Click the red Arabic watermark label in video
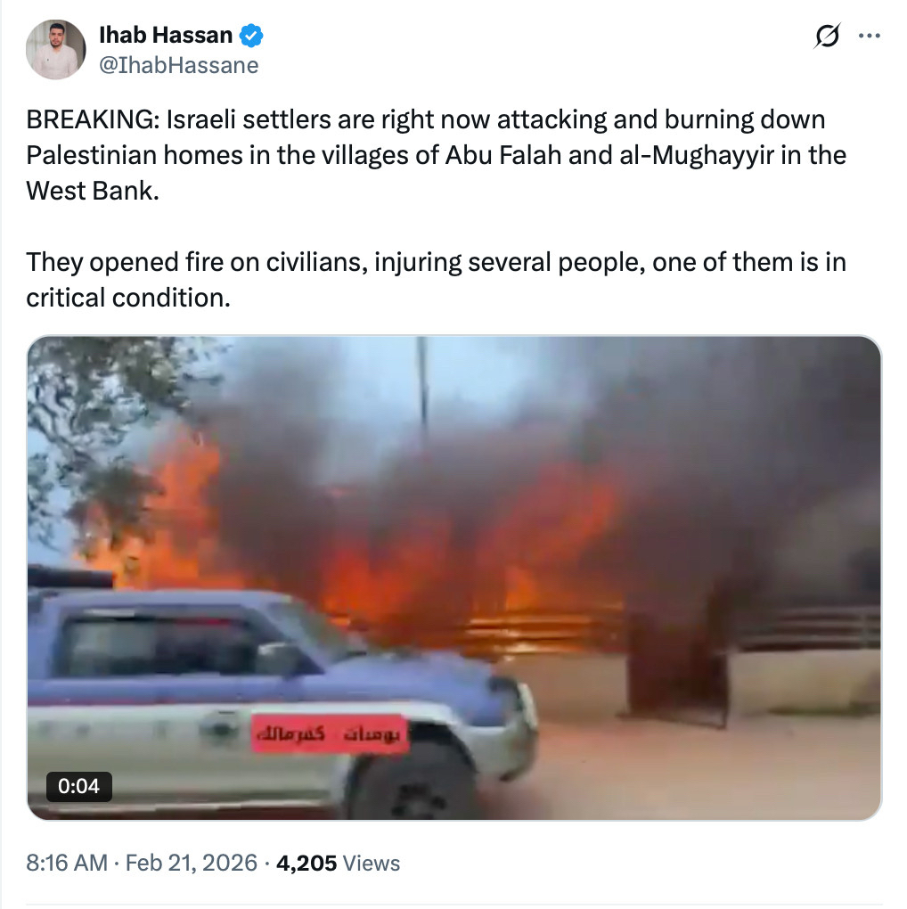Screen dimensions: 907x909 330,734
